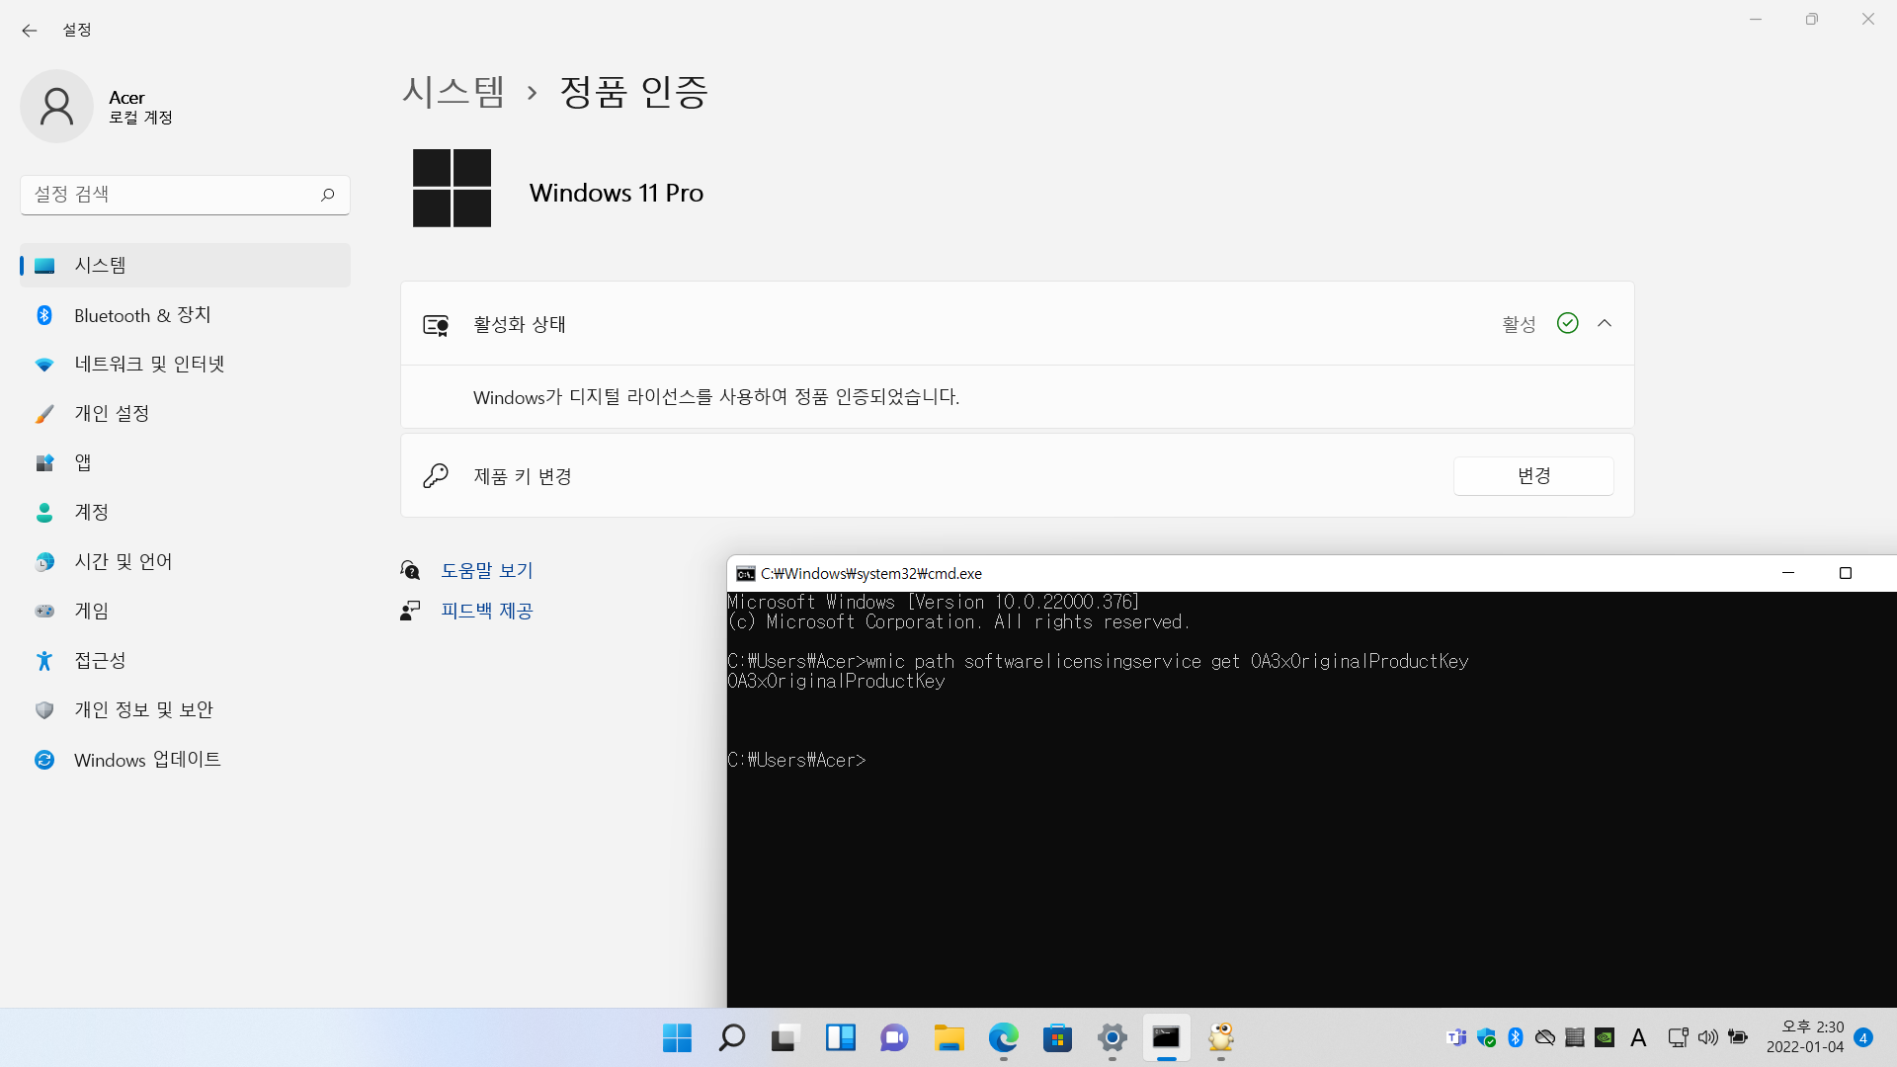Click the Windows 업데이트 refresh icon
Image resolution: width=1897 pixels, height=1067 pixels.
click(x=44, y=760)
